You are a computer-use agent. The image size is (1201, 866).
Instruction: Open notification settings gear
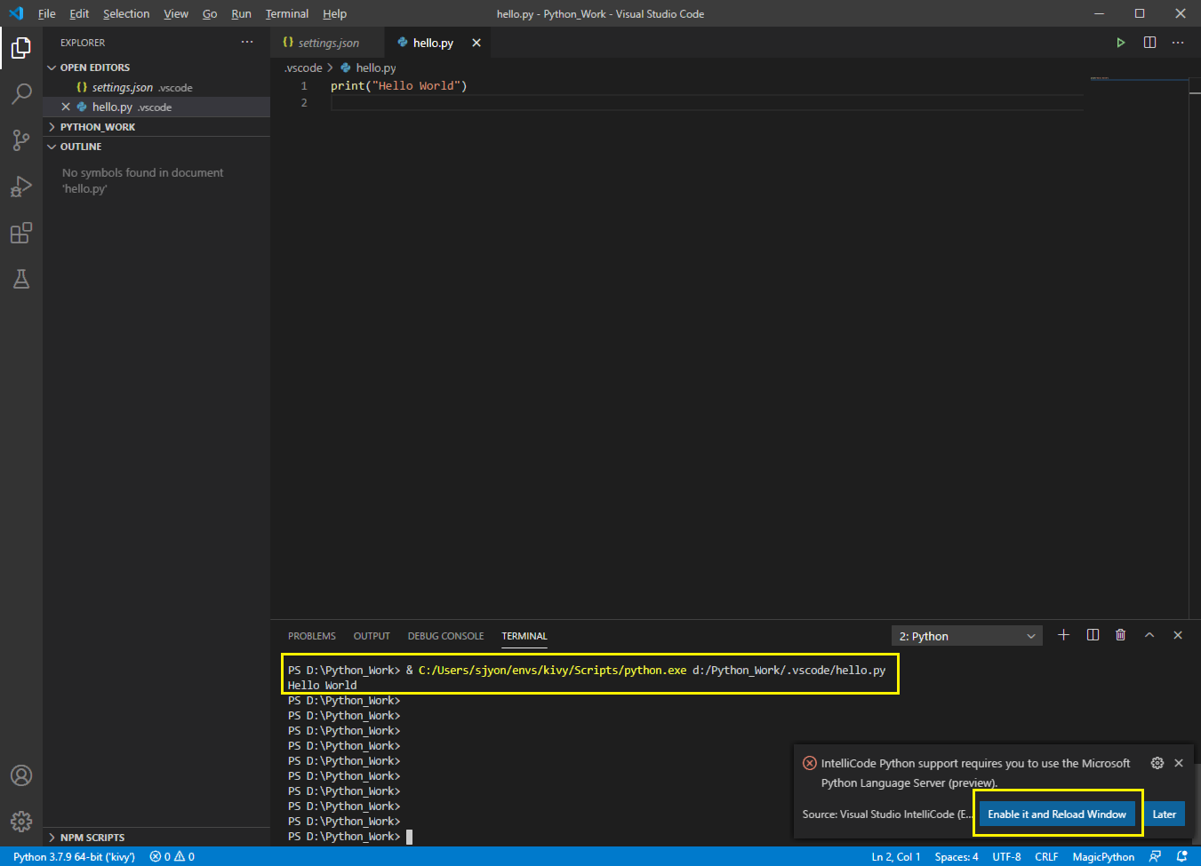(1157, 763)
